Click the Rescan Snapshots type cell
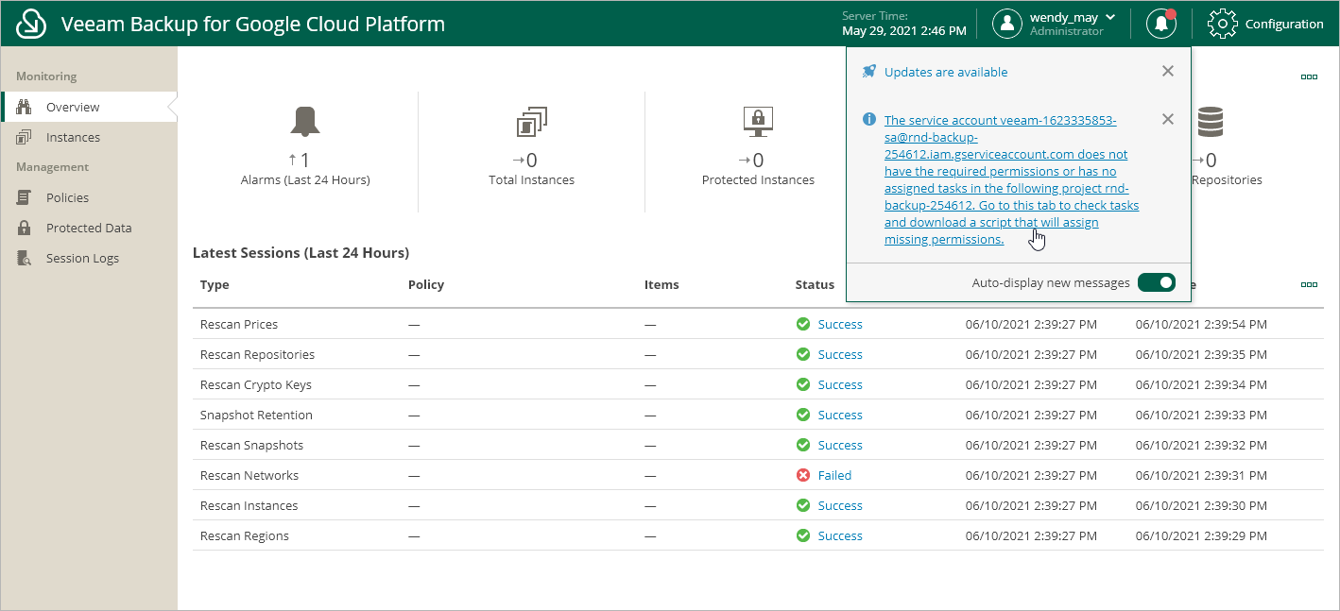 (251, 445)
